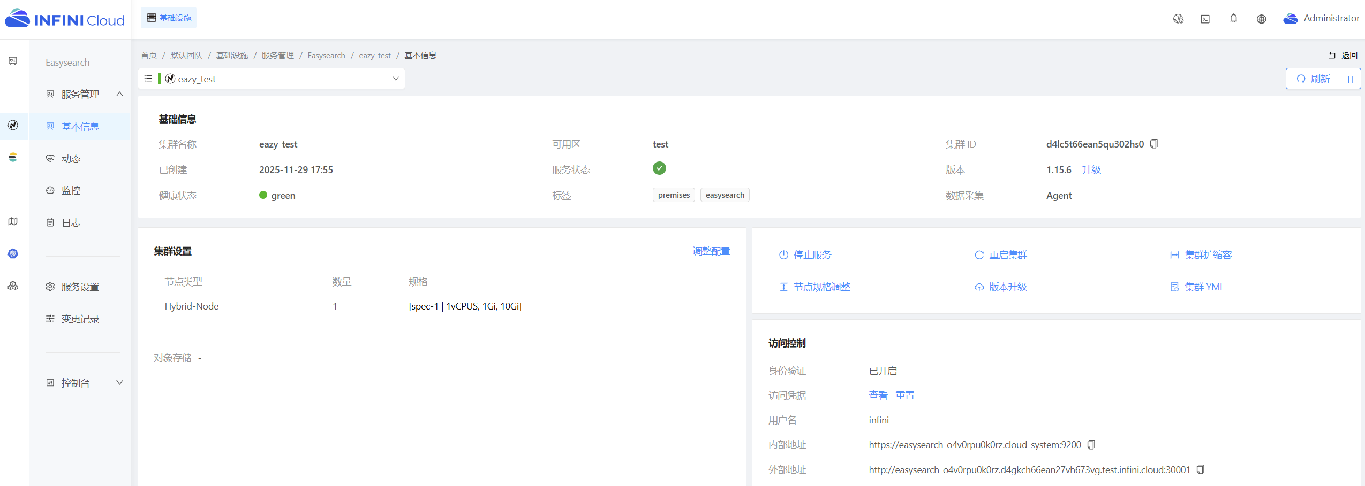Click the 默认团队 breadcrumb link
1365x486 pixels.
(x=186, y=56)
